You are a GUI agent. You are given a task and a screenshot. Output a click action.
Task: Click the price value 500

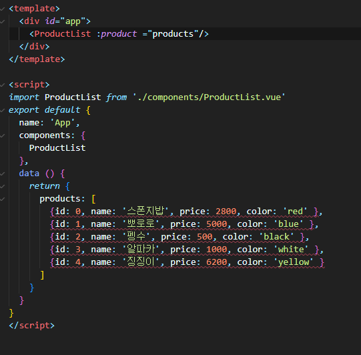pyautogui.click(x=205, y=237)
